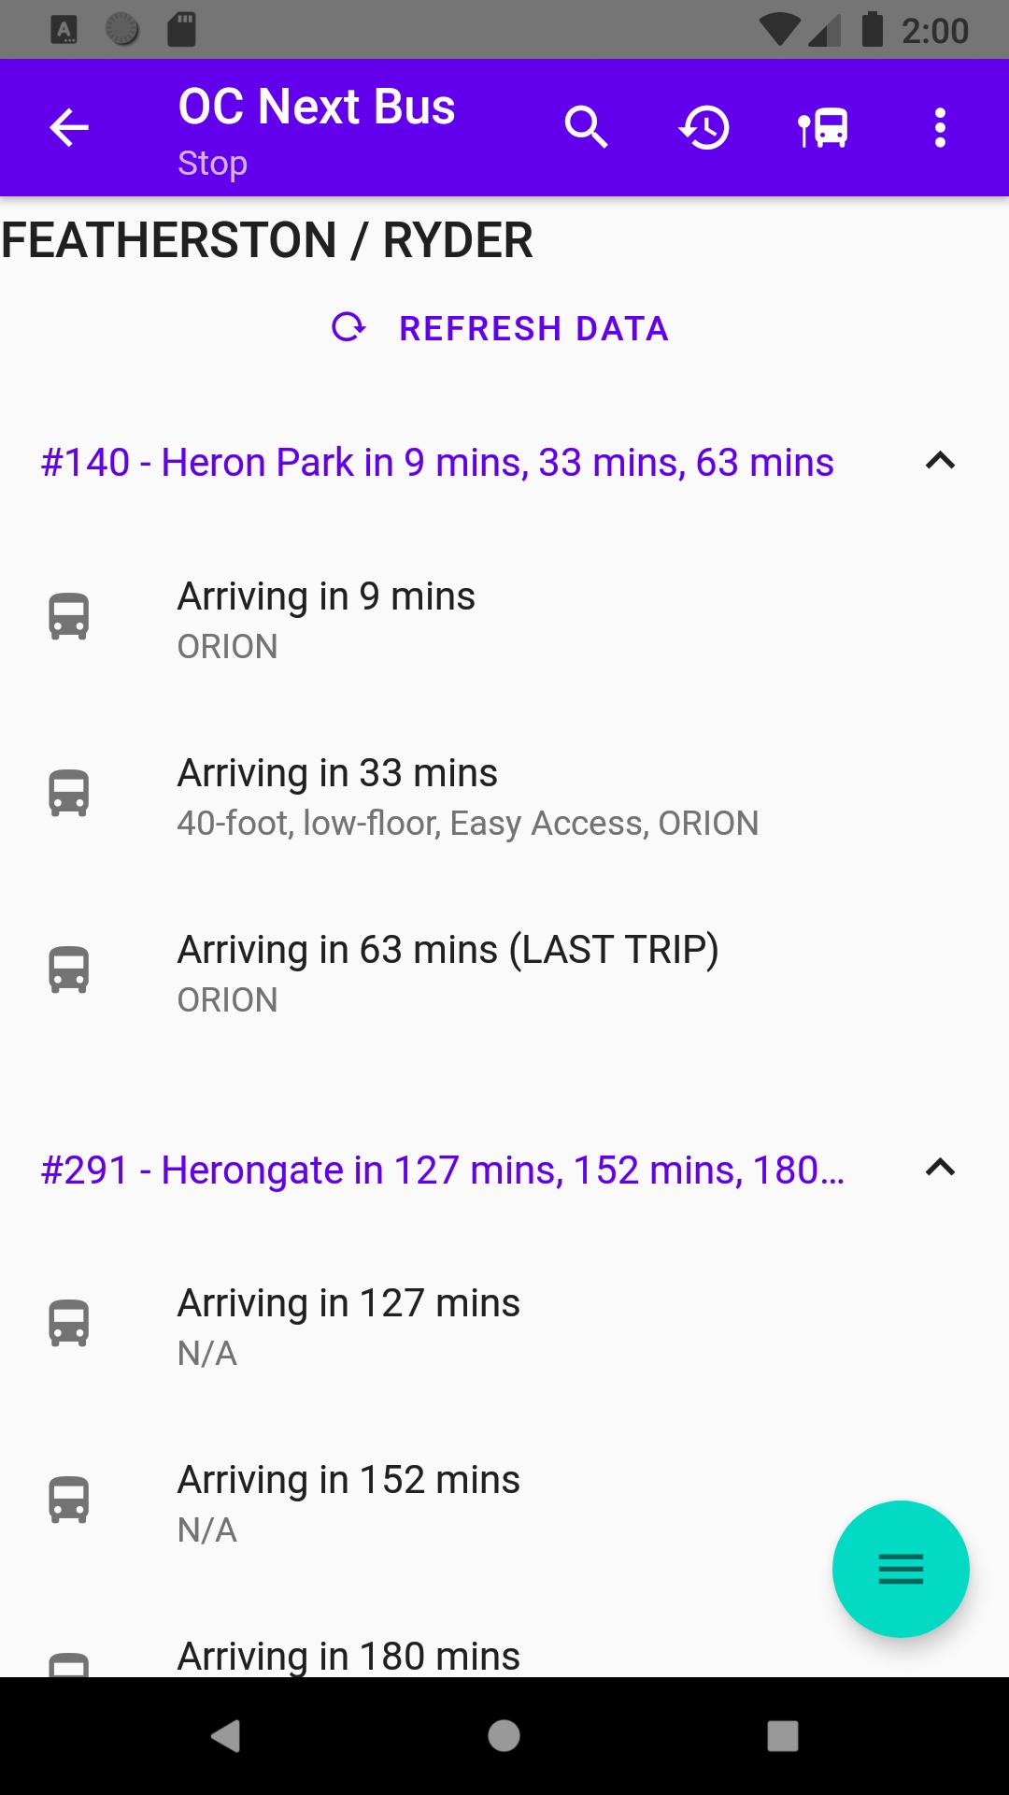Tap bus icon beside Arriving in 152 mins
This screenshot has height=1795, width=1009.
[x=68, y=1501]
